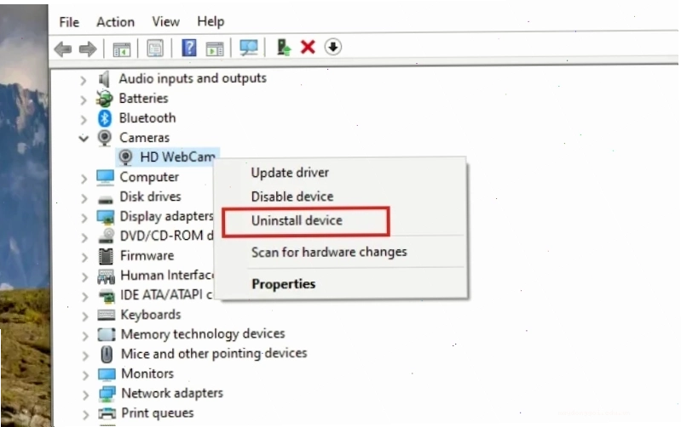Click the Network adapters icon
The width and height of the screenshot is (681, 427).
[107, 394]
